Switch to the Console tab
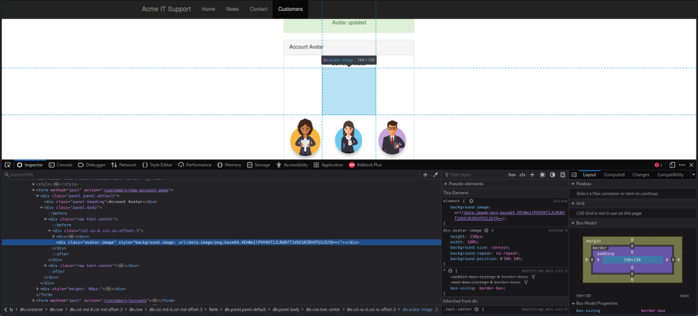Viewport: 698px width, 316px height. 60,165
